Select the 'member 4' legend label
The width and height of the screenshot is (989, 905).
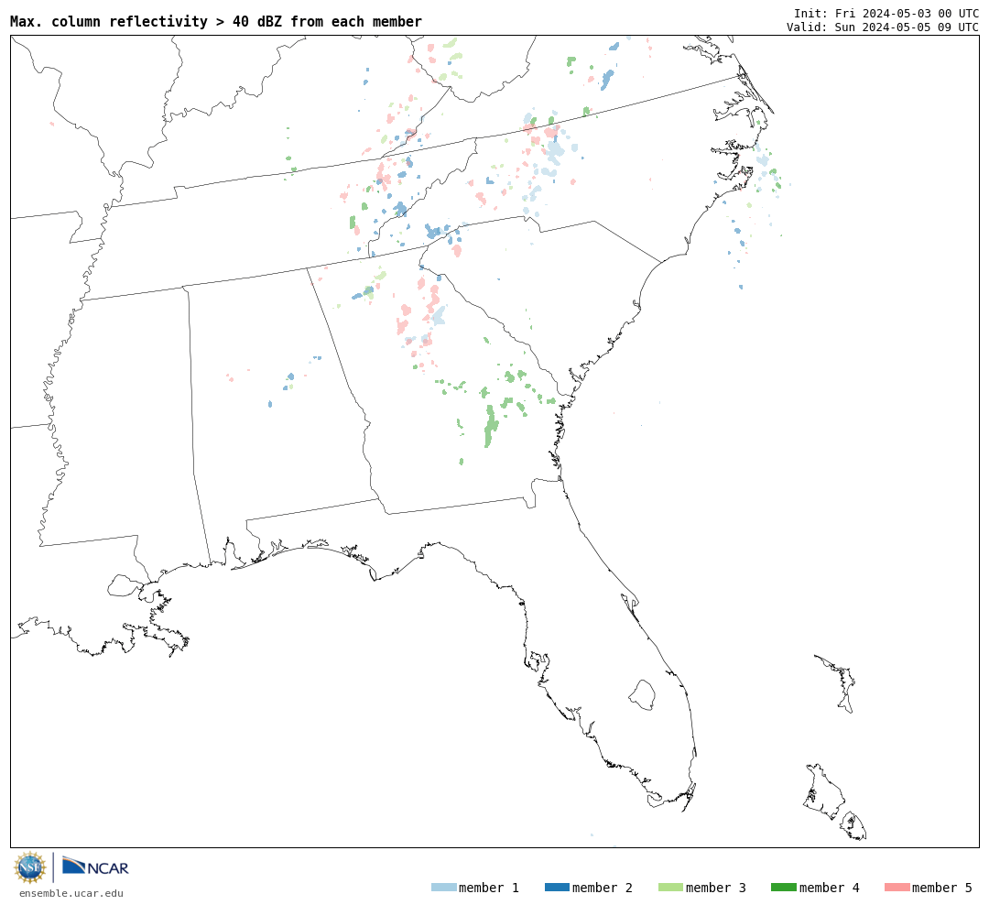pos(829,888)
